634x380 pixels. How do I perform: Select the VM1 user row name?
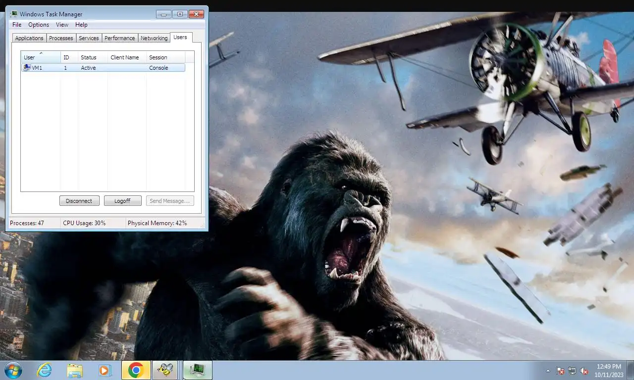37,68
